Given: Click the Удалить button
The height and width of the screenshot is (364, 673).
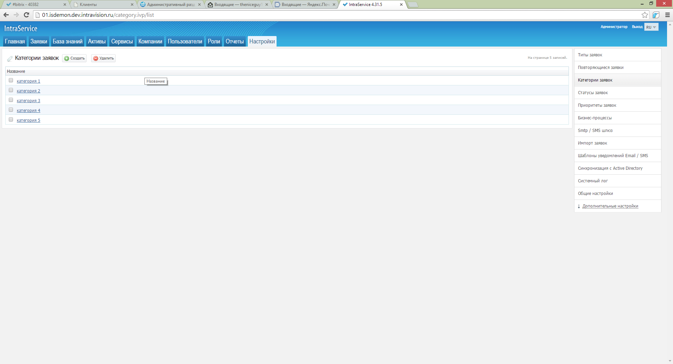Looking at the screenshot, I should [103, 58].
